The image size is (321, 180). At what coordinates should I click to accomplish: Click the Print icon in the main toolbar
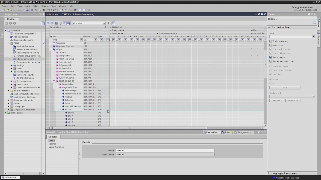point(27,10)
